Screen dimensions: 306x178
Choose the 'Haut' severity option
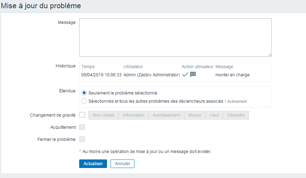(x=214, y=115)
